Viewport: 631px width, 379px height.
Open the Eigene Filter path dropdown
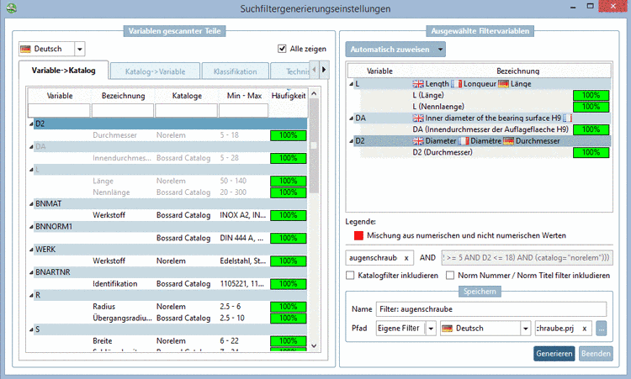431,329
